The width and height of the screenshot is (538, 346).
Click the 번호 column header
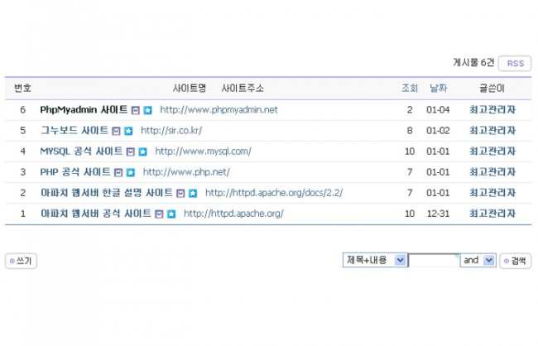click(22, 89)
